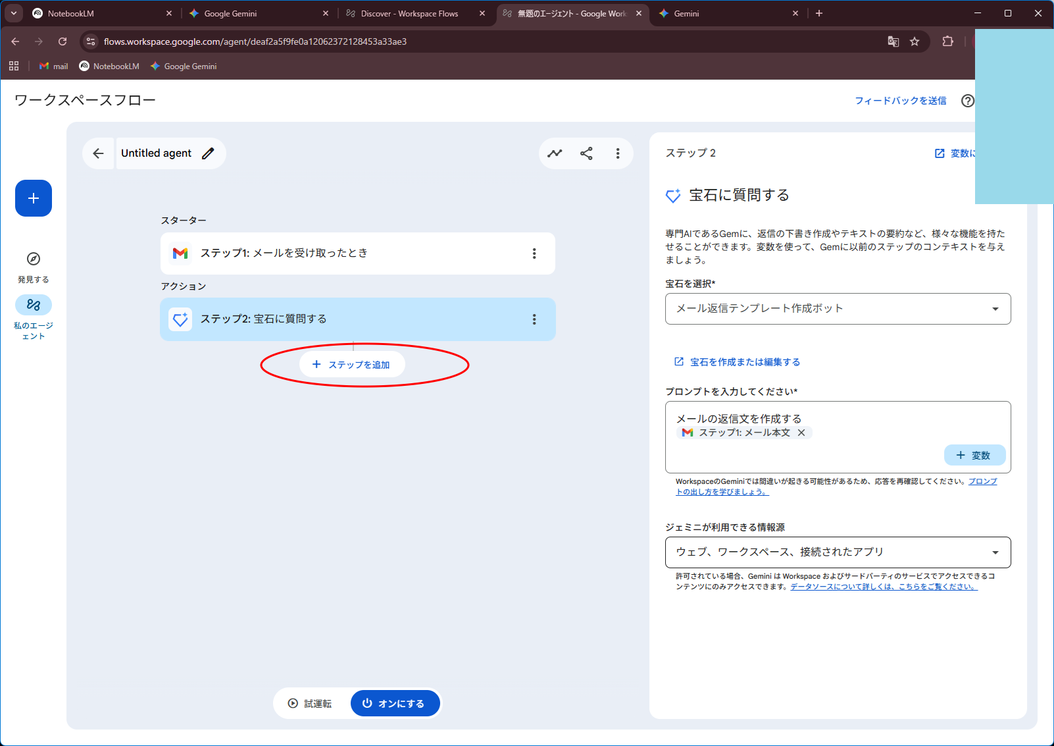Open agent three-dot menu in toolbar
The image size is (1054, 746).
[617, 153]
